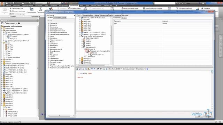Click the Rebuild All (Перестроить все) ribbon icon
The height and width of the screenshot is (125, 223).
tap(10, 8)
